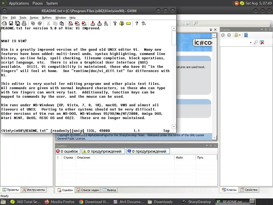Click GVIM scrollbar up arrow

[x=174, y=28]
